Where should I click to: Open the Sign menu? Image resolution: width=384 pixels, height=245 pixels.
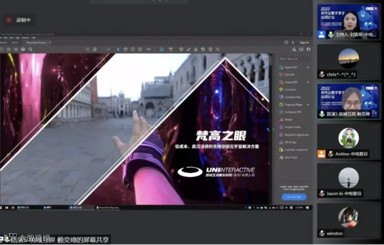coord(17,38)
